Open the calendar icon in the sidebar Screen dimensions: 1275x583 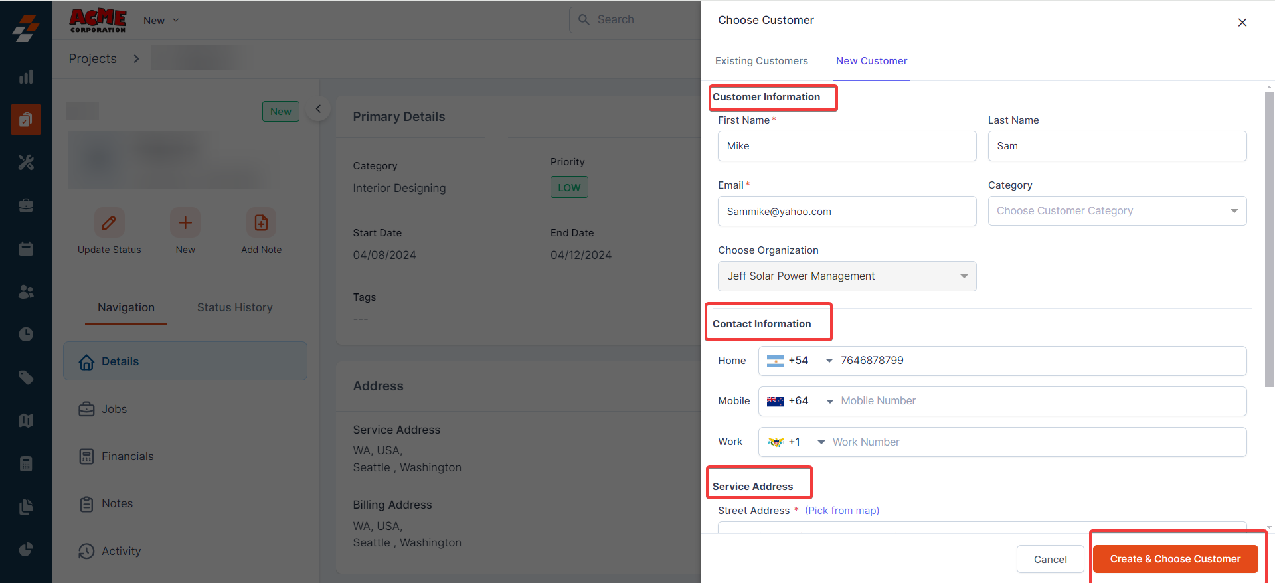tap(26, 249)
